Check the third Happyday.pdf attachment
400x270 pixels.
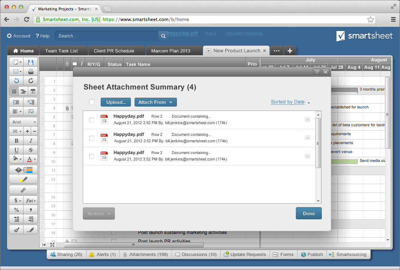pos(92,157)
